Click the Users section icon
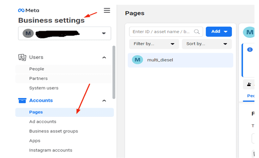The image size is (259, 158). [x=22, y=57]
